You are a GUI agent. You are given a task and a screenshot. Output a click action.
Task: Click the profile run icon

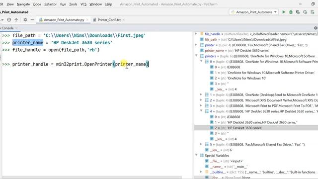tap(305, 12)
